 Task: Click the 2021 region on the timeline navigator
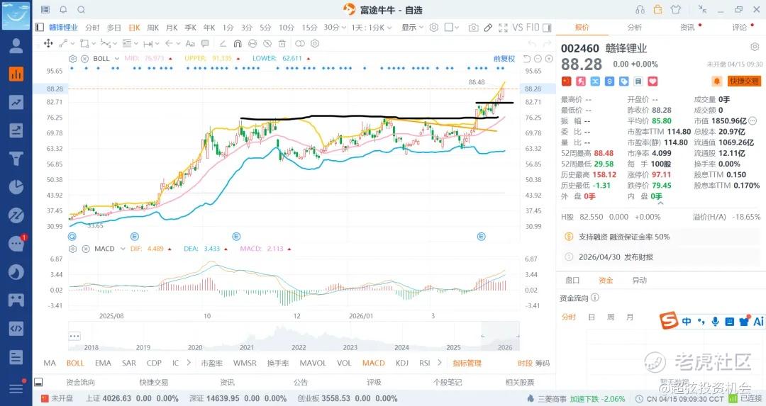pyautogui.click(x=247, y=347)
